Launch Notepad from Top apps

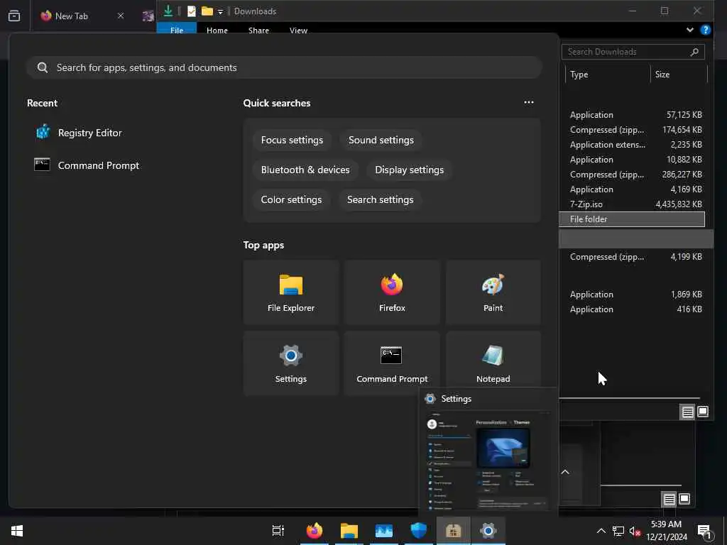pos(493,360)
